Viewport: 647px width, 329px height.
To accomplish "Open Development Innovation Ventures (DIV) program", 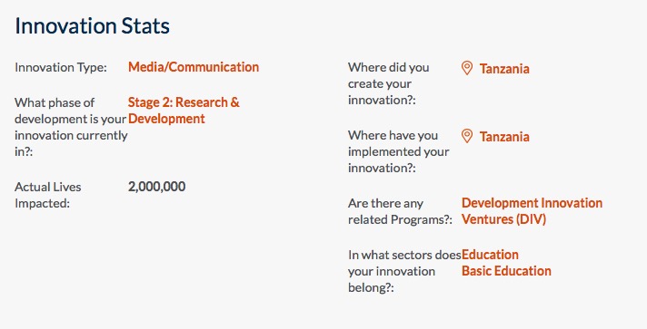I will pyautogui.click(x=532, y=211).
